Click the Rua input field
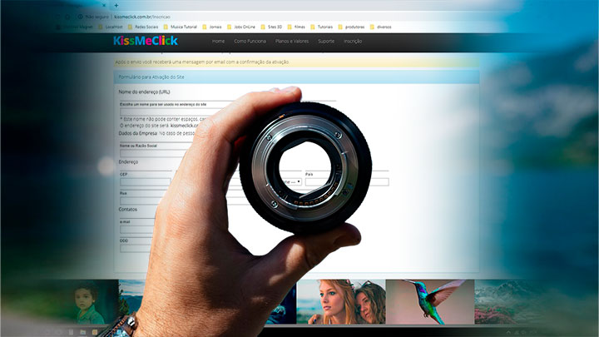 (141, 201)
